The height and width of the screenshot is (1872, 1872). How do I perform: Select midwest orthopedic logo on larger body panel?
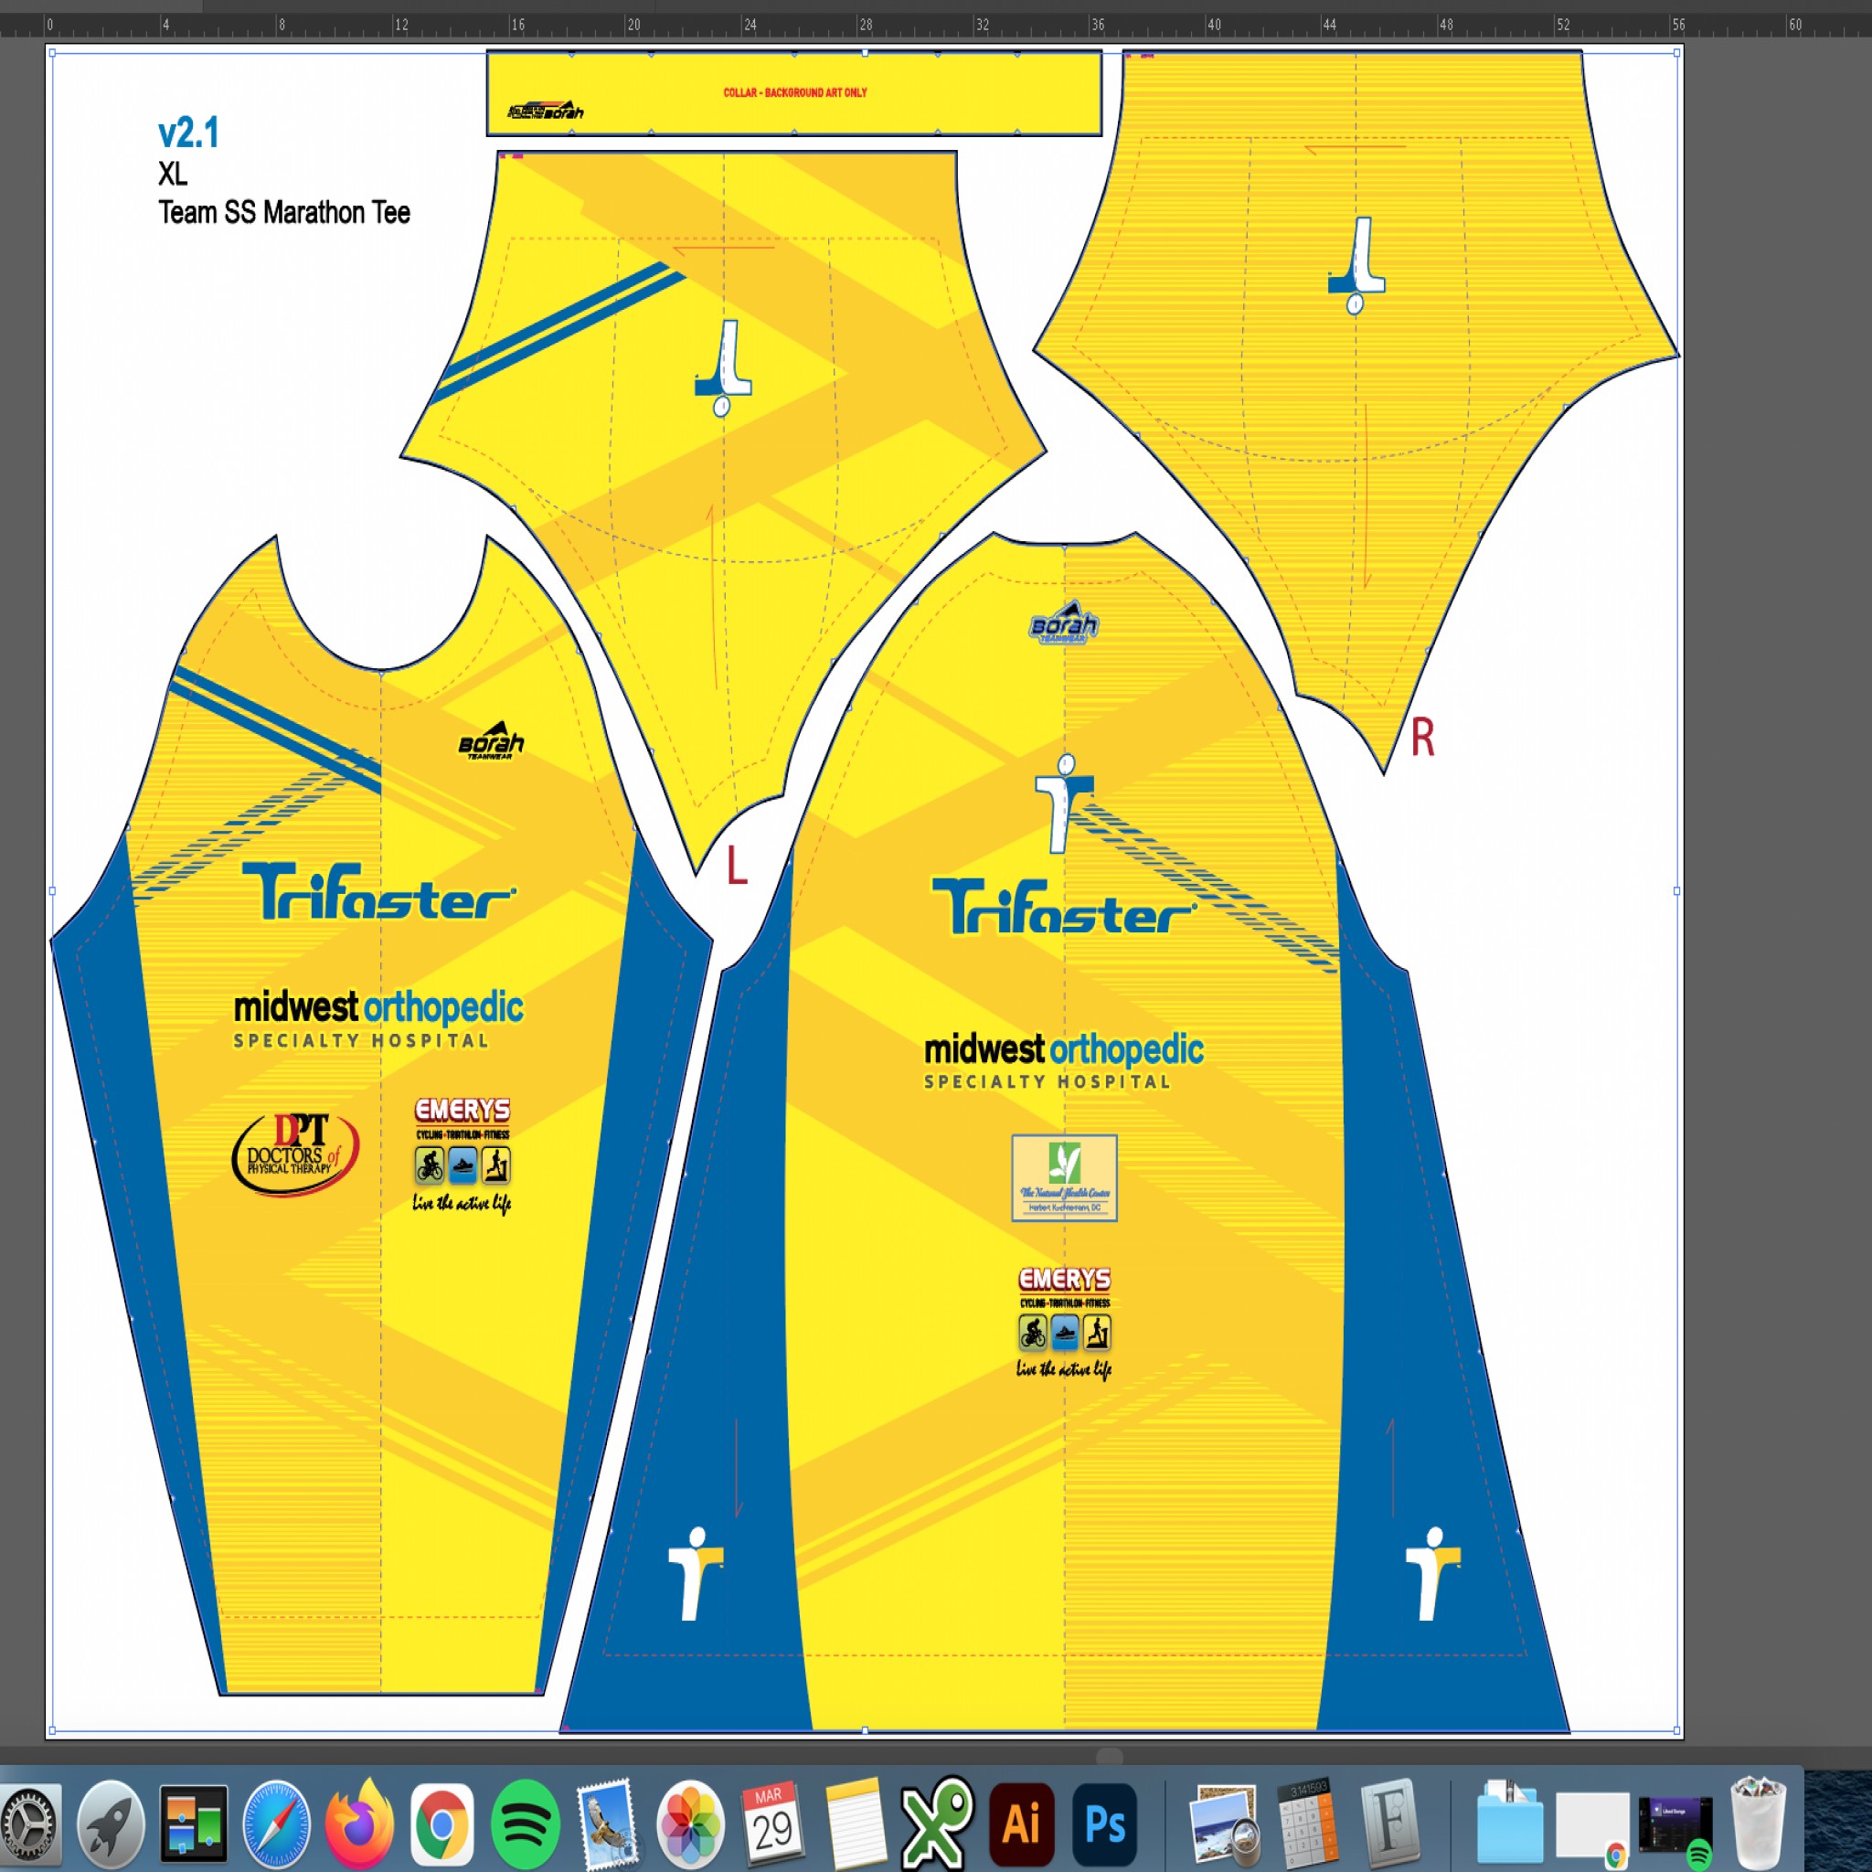point(1064,1061)
